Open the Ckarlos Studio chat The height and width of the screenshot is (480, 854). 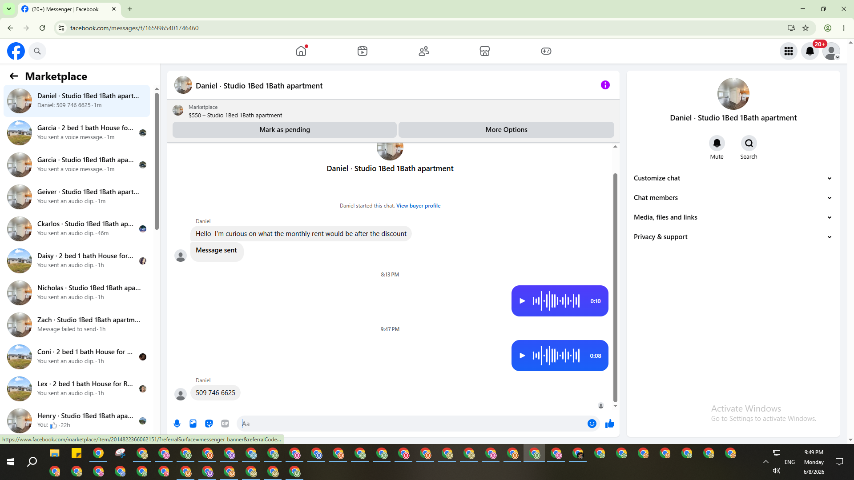point(77,229)
